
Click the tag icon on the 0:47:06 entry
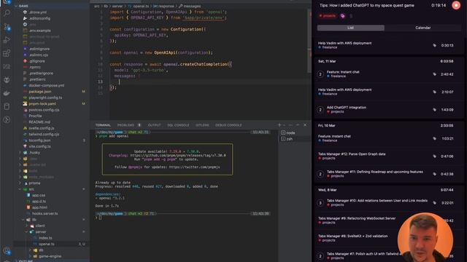coord(435,156)
